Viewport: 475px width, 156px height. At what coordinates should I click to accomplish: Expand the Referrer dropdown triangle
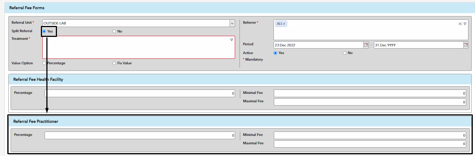(465, 24)
